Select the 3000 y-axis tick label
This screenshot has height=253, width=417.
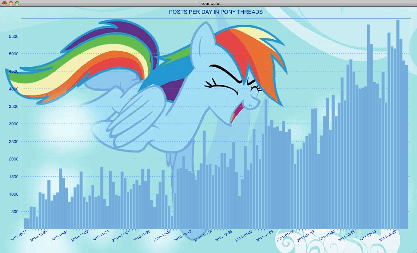point(13,124)
